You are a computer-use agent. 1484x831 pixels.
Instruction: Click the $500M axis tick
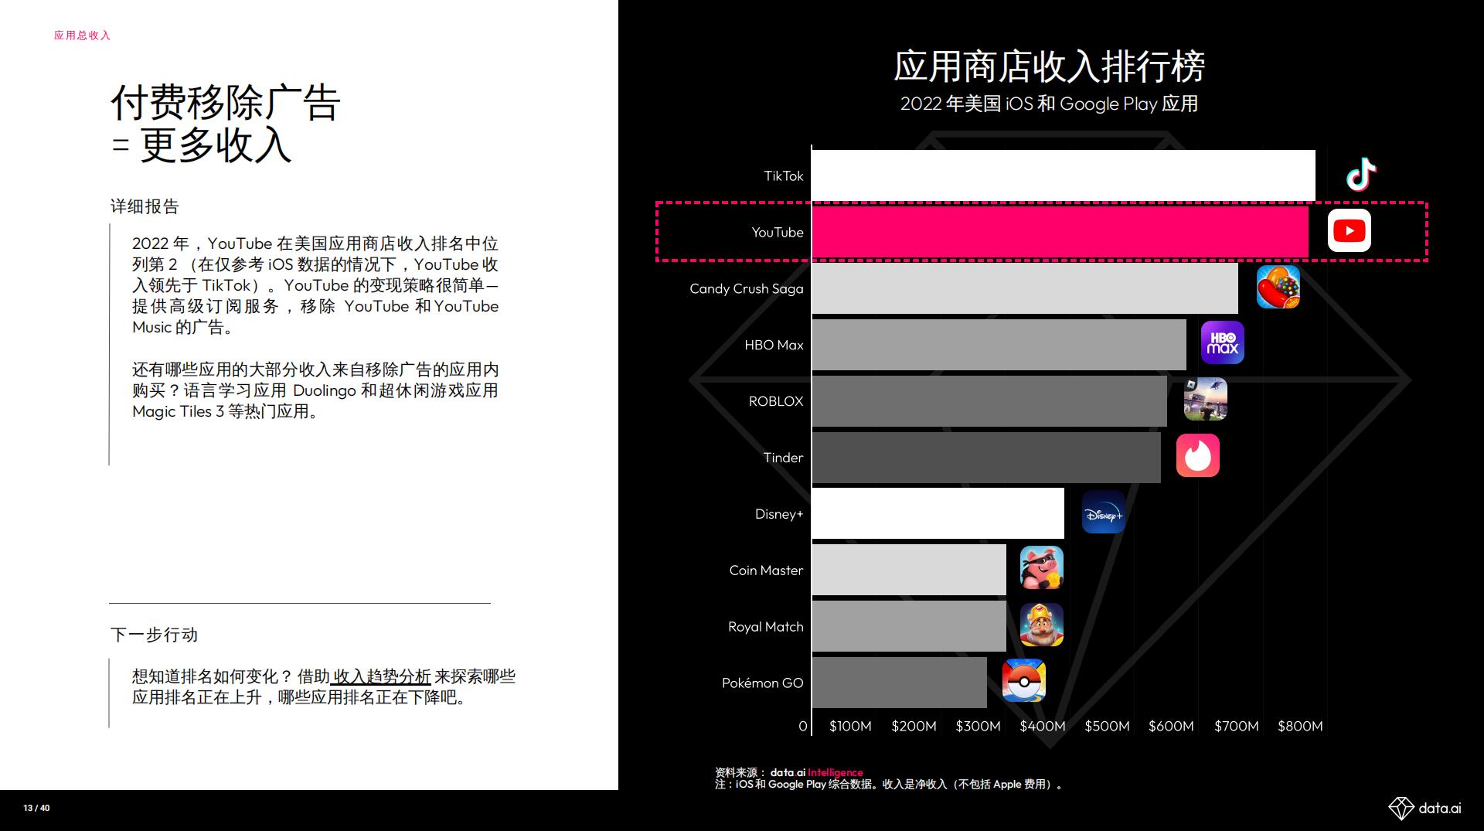(x=1107, y=726)
